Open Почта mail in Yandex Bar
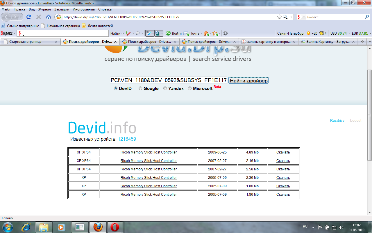 (x=192, y=33)
